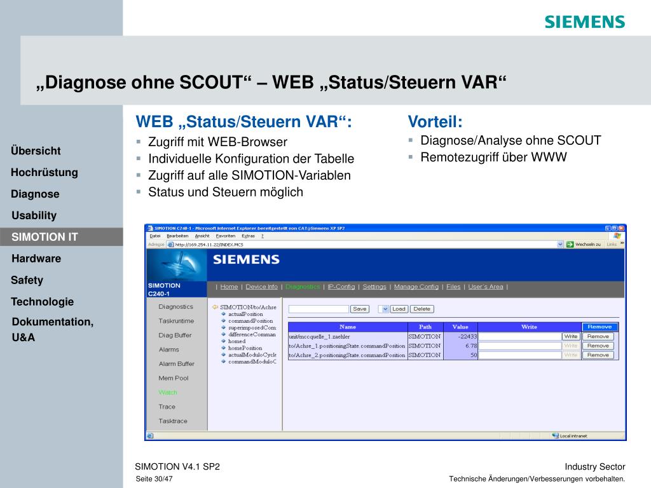Click Remove for unit/mccquelle_1.zaehler row
This screenshot has width=651, height=488.
(x=598, y=337)
